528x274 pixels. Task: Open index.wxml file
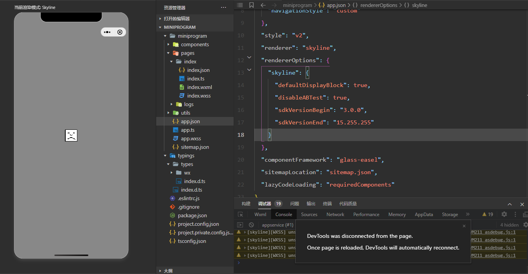pyautogui.click(x=195, y=87)
